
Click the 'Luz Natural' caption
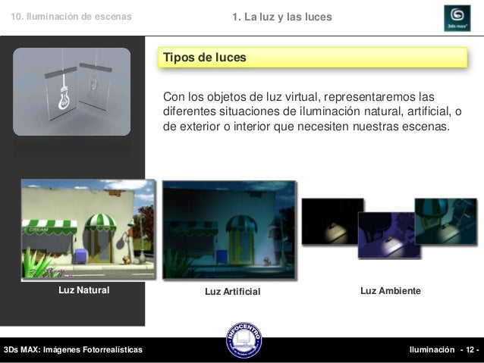tap(84, 290)
